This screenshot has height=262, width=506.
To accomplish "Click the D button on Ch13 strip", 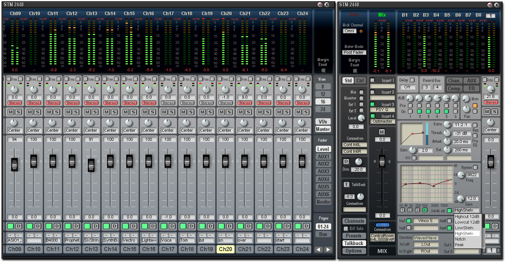I will (x=95, y=226).
